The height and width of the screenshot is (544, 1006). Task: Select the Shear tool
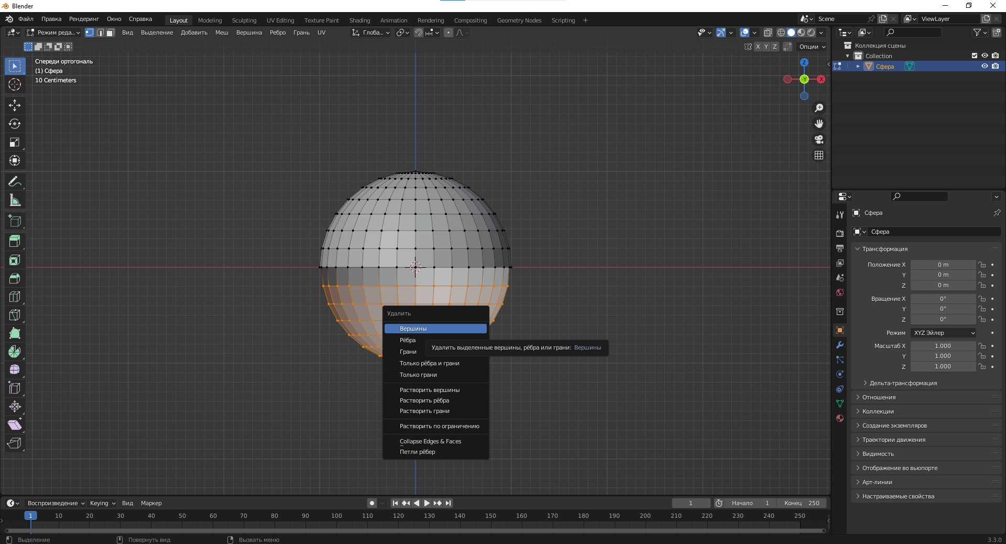pyautogui.click(x=15, y=425)
